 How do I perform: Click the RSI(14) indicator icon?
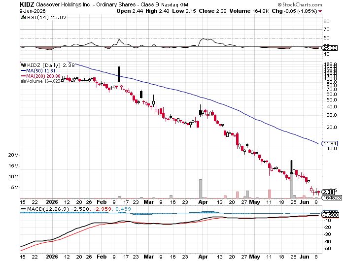point(23,17)
